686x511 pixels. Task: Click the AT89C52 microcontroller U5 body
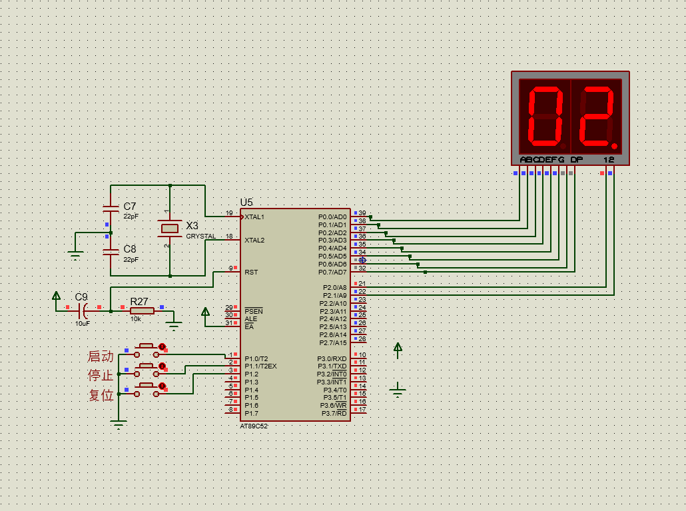[x=295, y=315]
